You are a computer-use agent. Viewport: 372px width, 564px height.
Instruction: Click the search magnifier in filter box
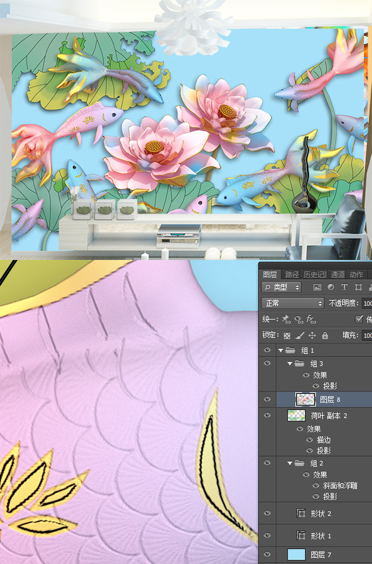point(267,287)
